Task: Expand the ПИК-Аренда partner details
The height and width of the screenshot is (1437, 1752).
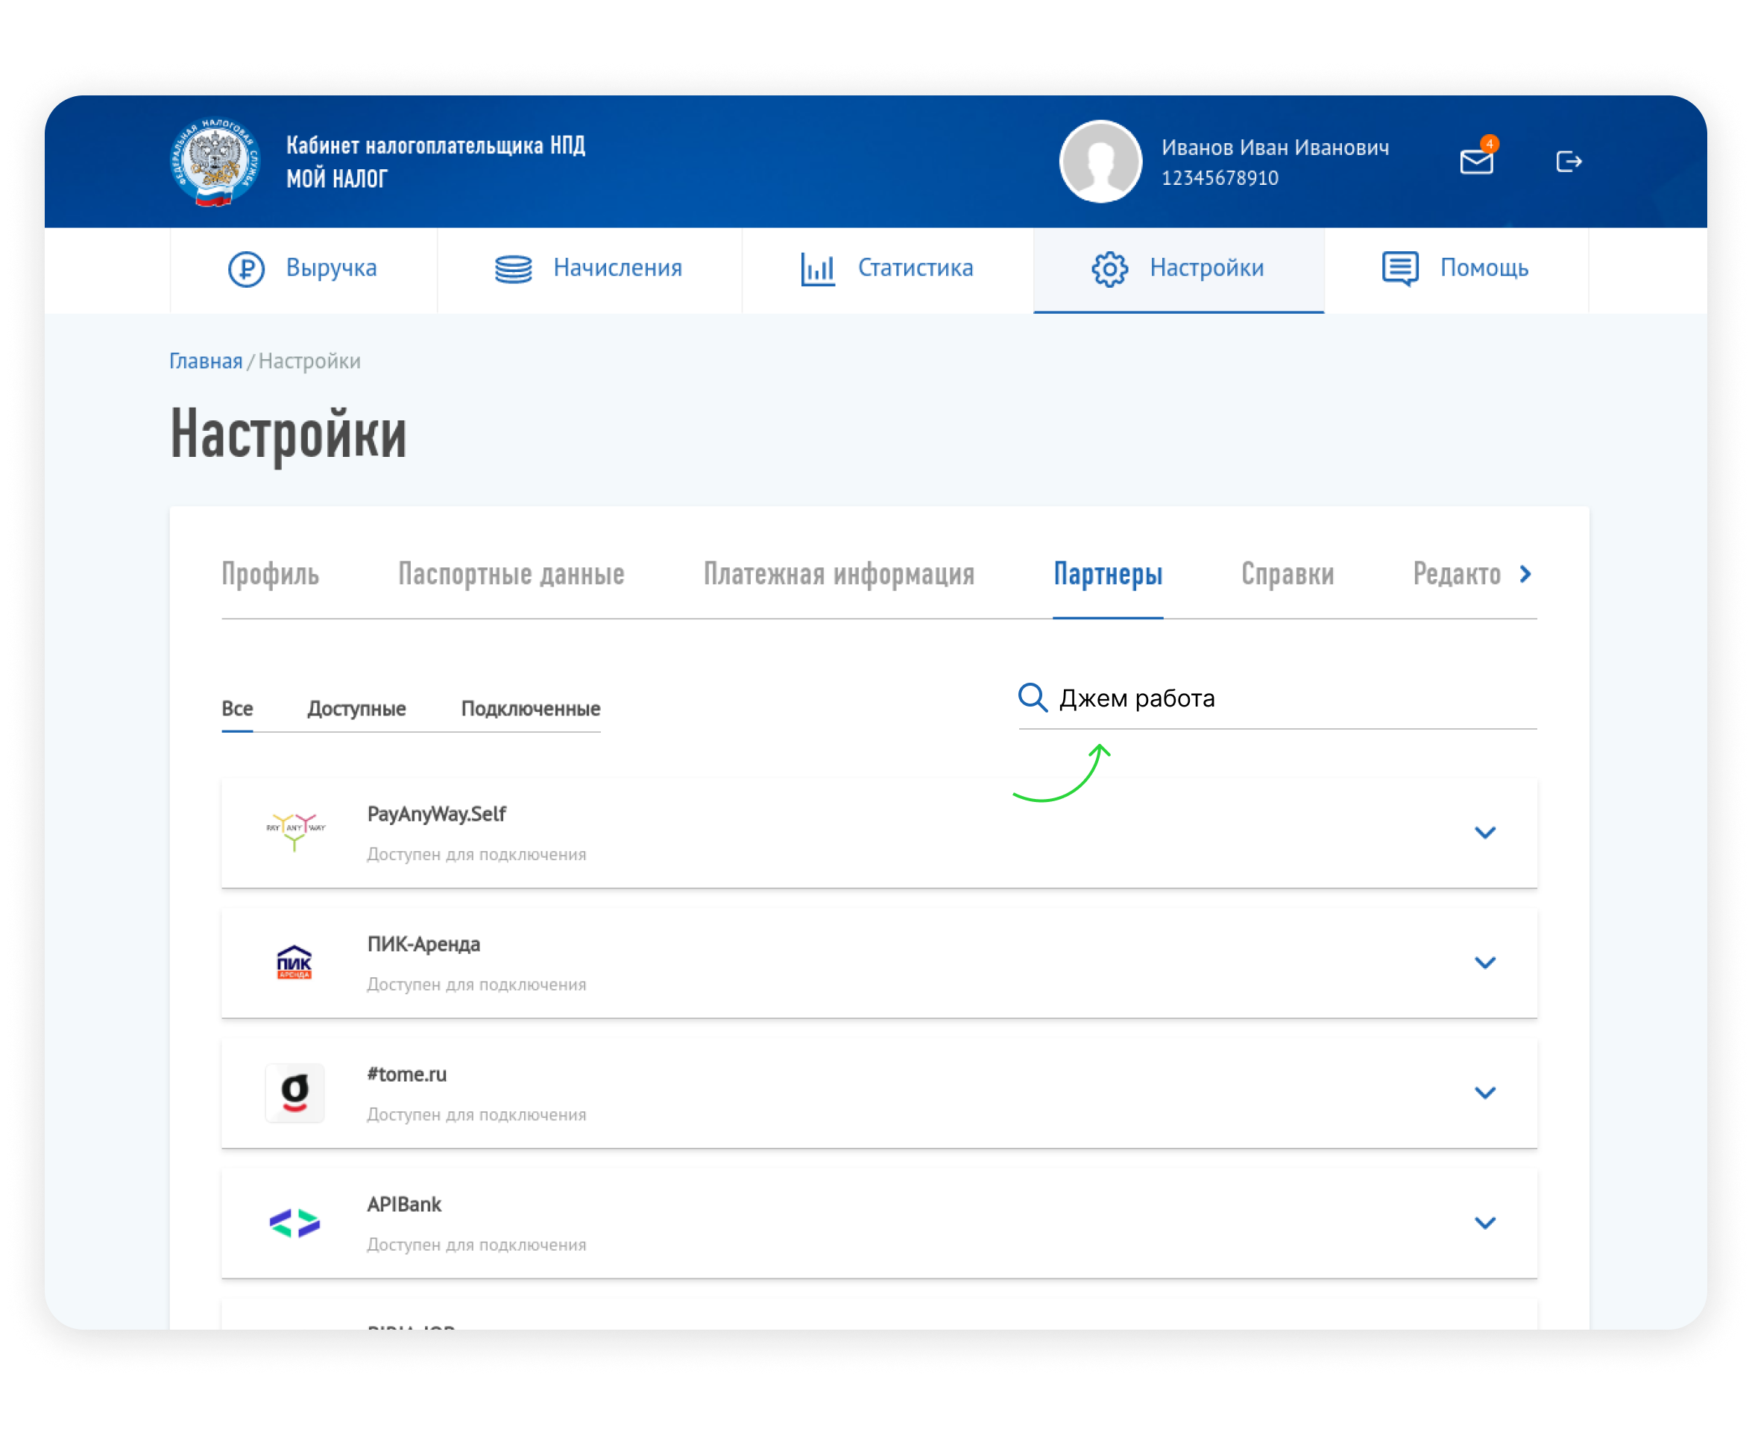Action: (1484, 963)
